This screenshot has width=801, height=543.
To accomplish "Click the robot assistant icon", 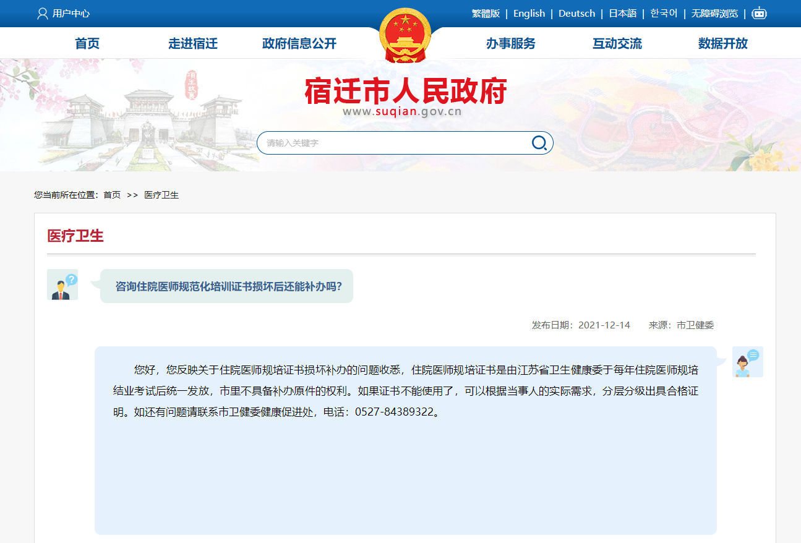I will (x=759, y=14).
